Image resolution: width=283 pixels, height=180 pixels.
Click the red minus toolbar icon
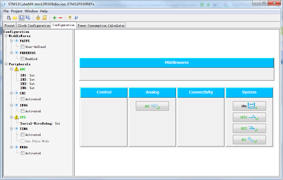coord(60,18)
